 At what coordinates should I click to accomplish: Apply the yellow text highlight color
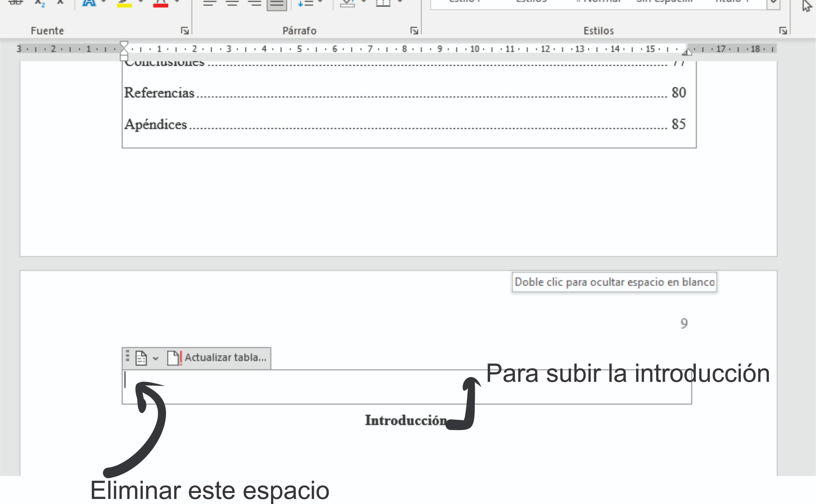click(x=124, y=3)
